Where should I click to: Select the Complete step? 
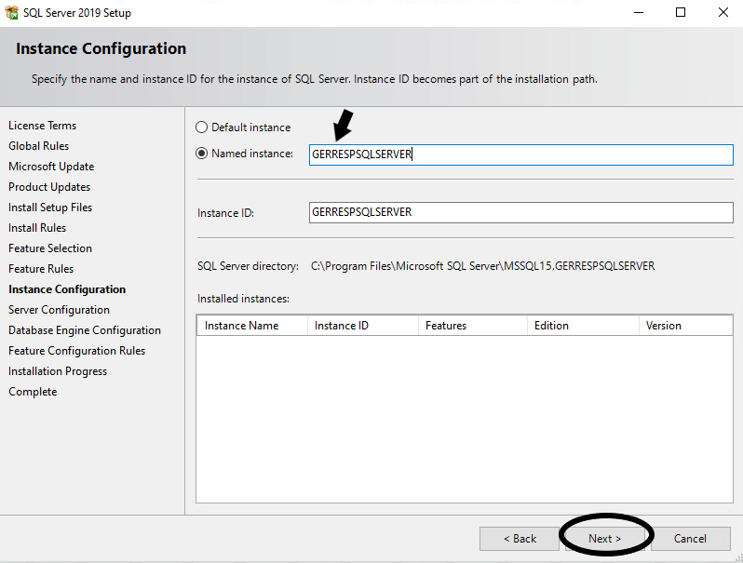[x=33, y=392]
